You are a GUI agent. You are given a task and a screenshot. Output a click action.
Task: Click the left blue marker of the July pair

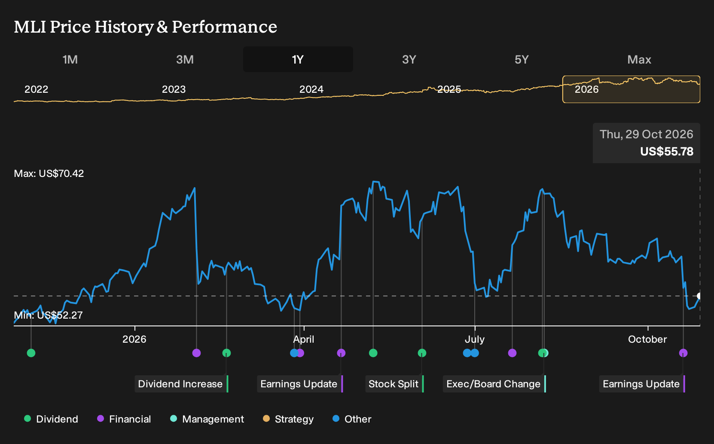467,353
